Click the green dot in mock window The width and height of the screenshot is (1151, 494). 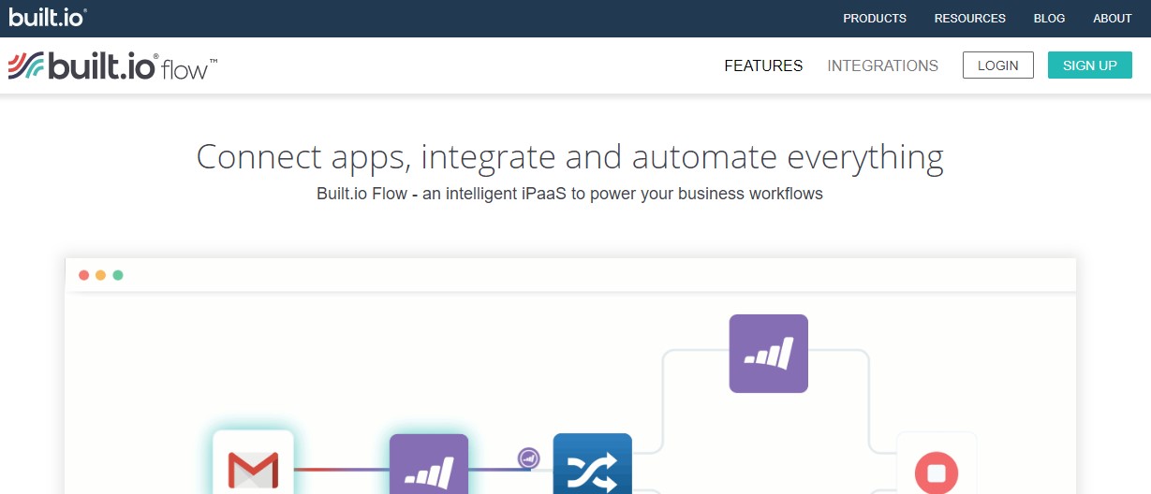pos(118,275)
